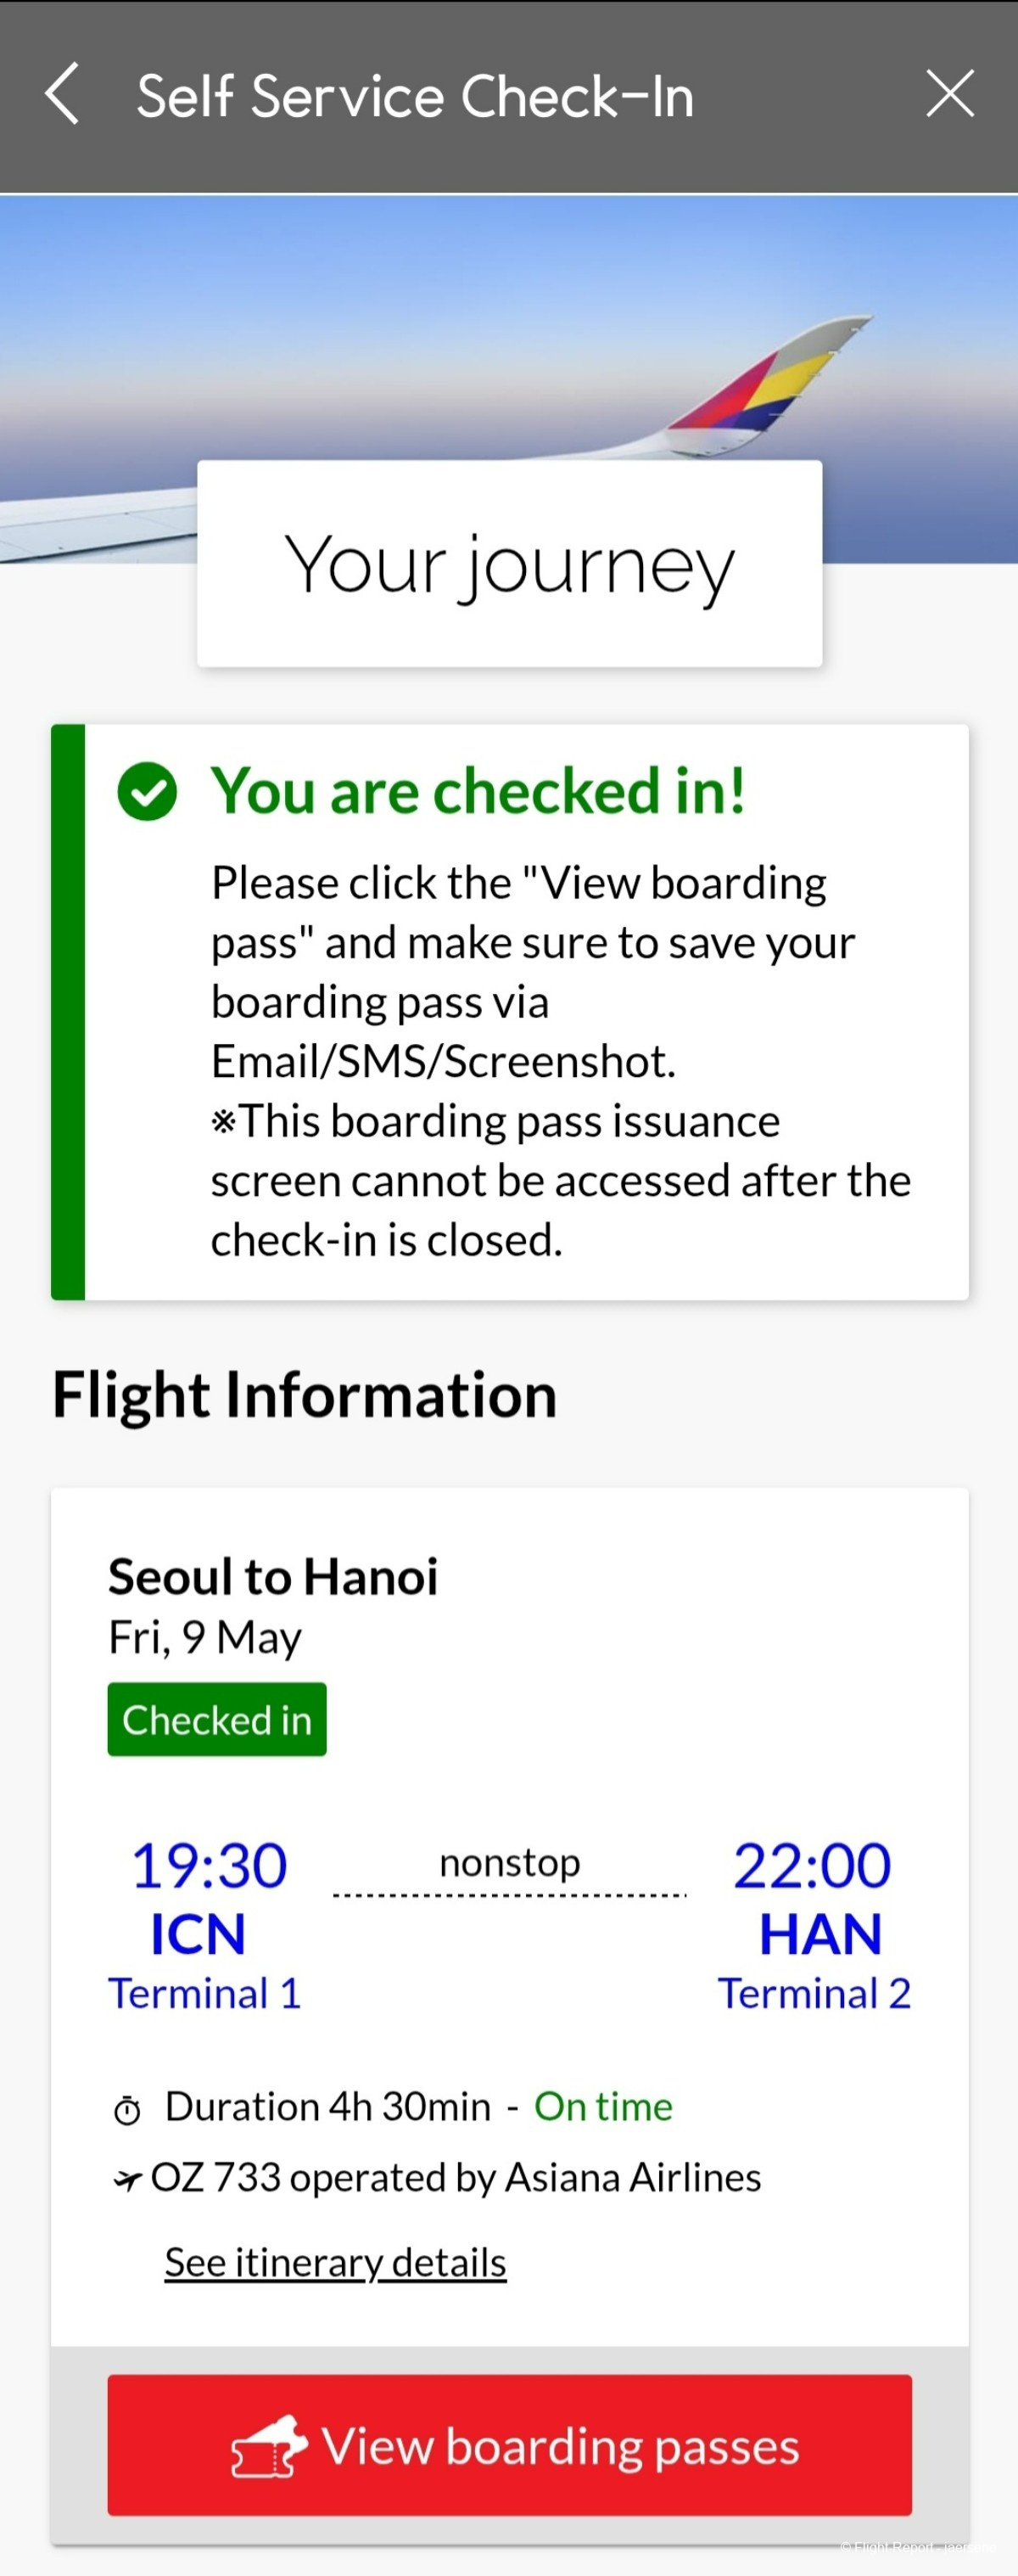
Task: Click the green checkmark success icon
Action: click(x=148, y=791)
